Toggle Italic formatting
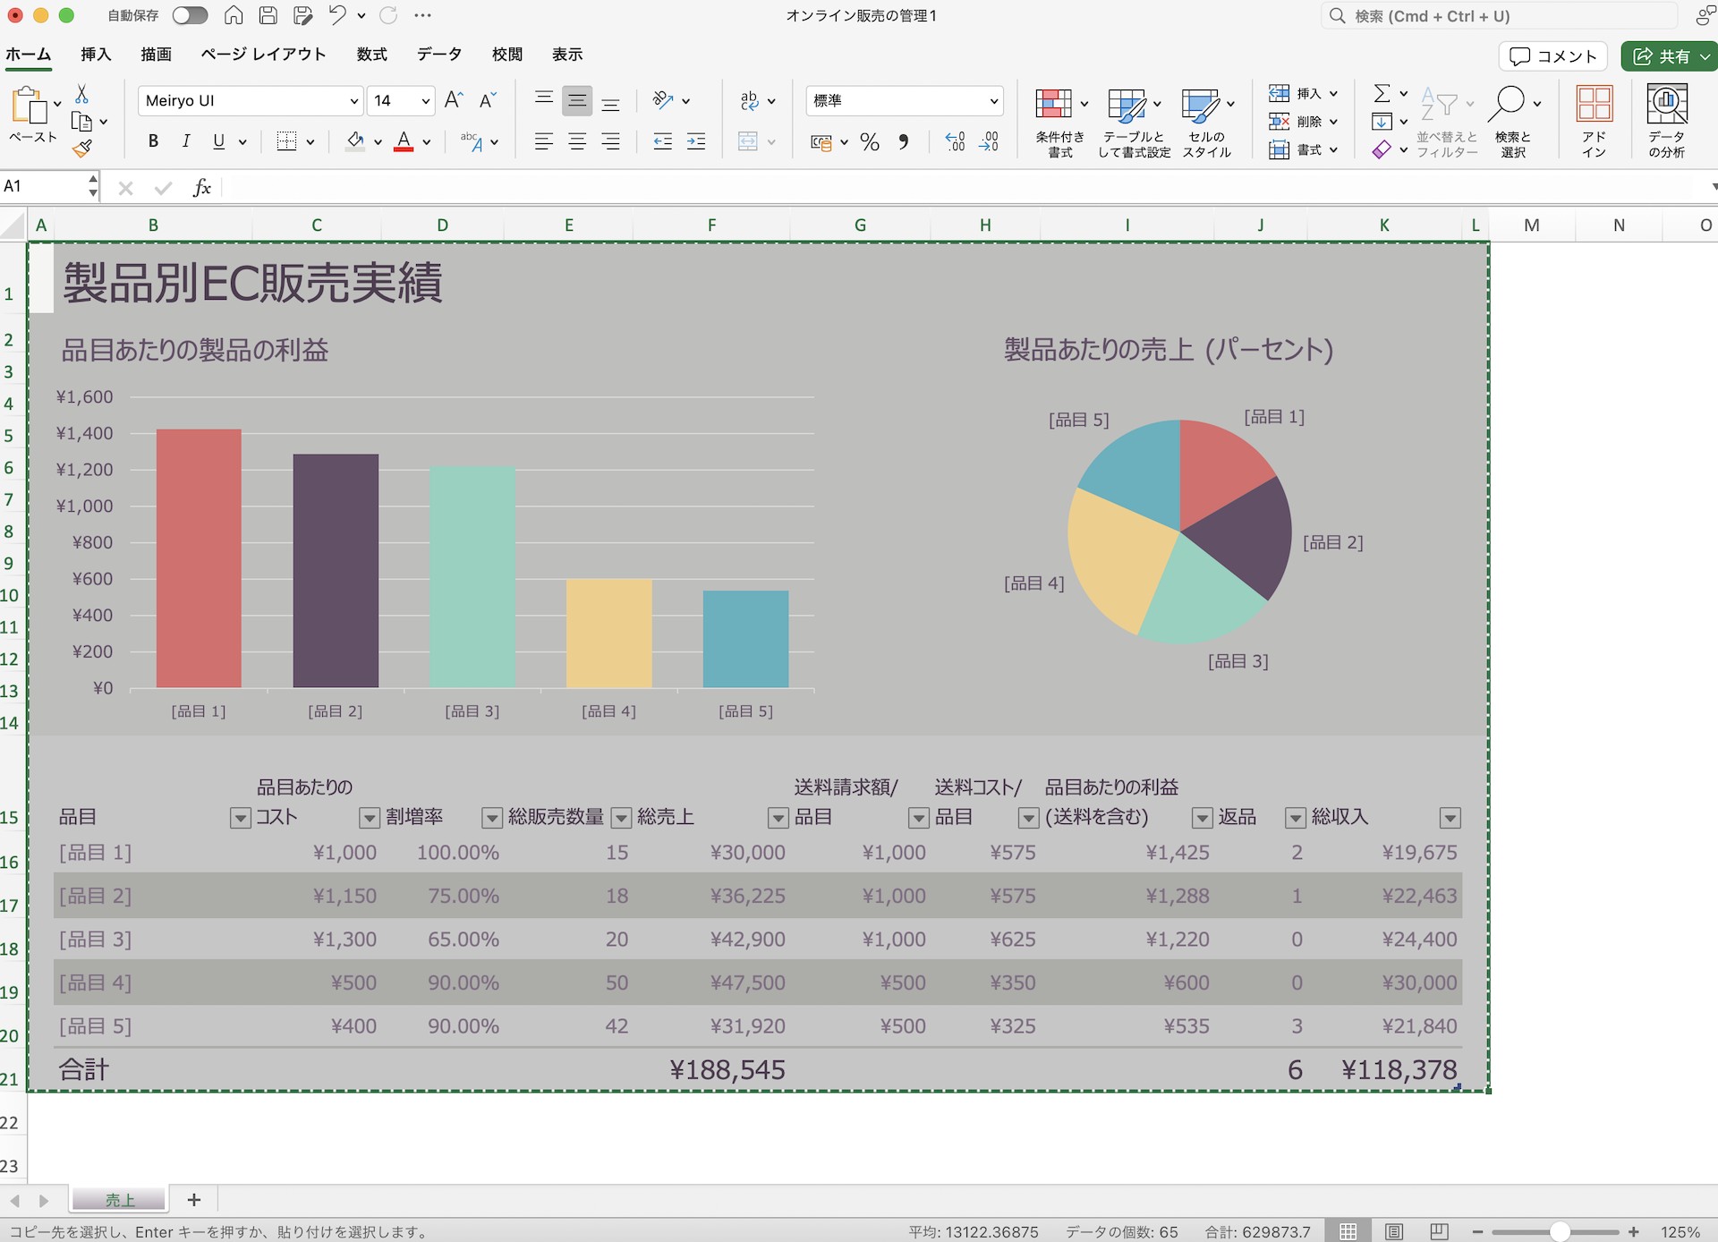1718x1242 pixels. [185, 141]
